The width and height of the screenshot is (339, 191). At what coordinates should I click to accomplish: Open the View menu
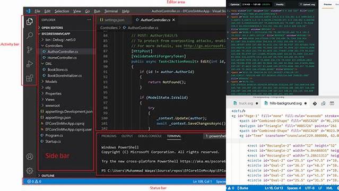point(77,11)
